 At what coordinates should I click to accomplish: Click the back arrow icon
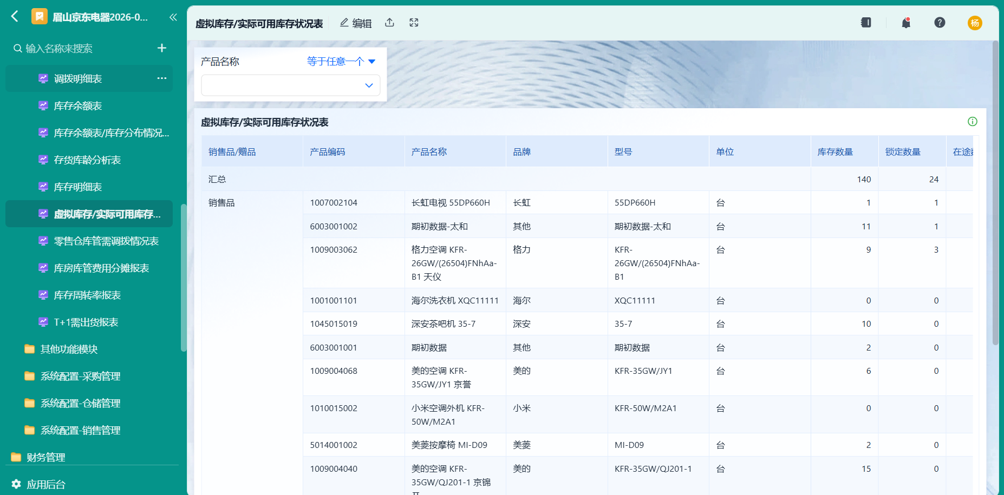pos(15,17)
